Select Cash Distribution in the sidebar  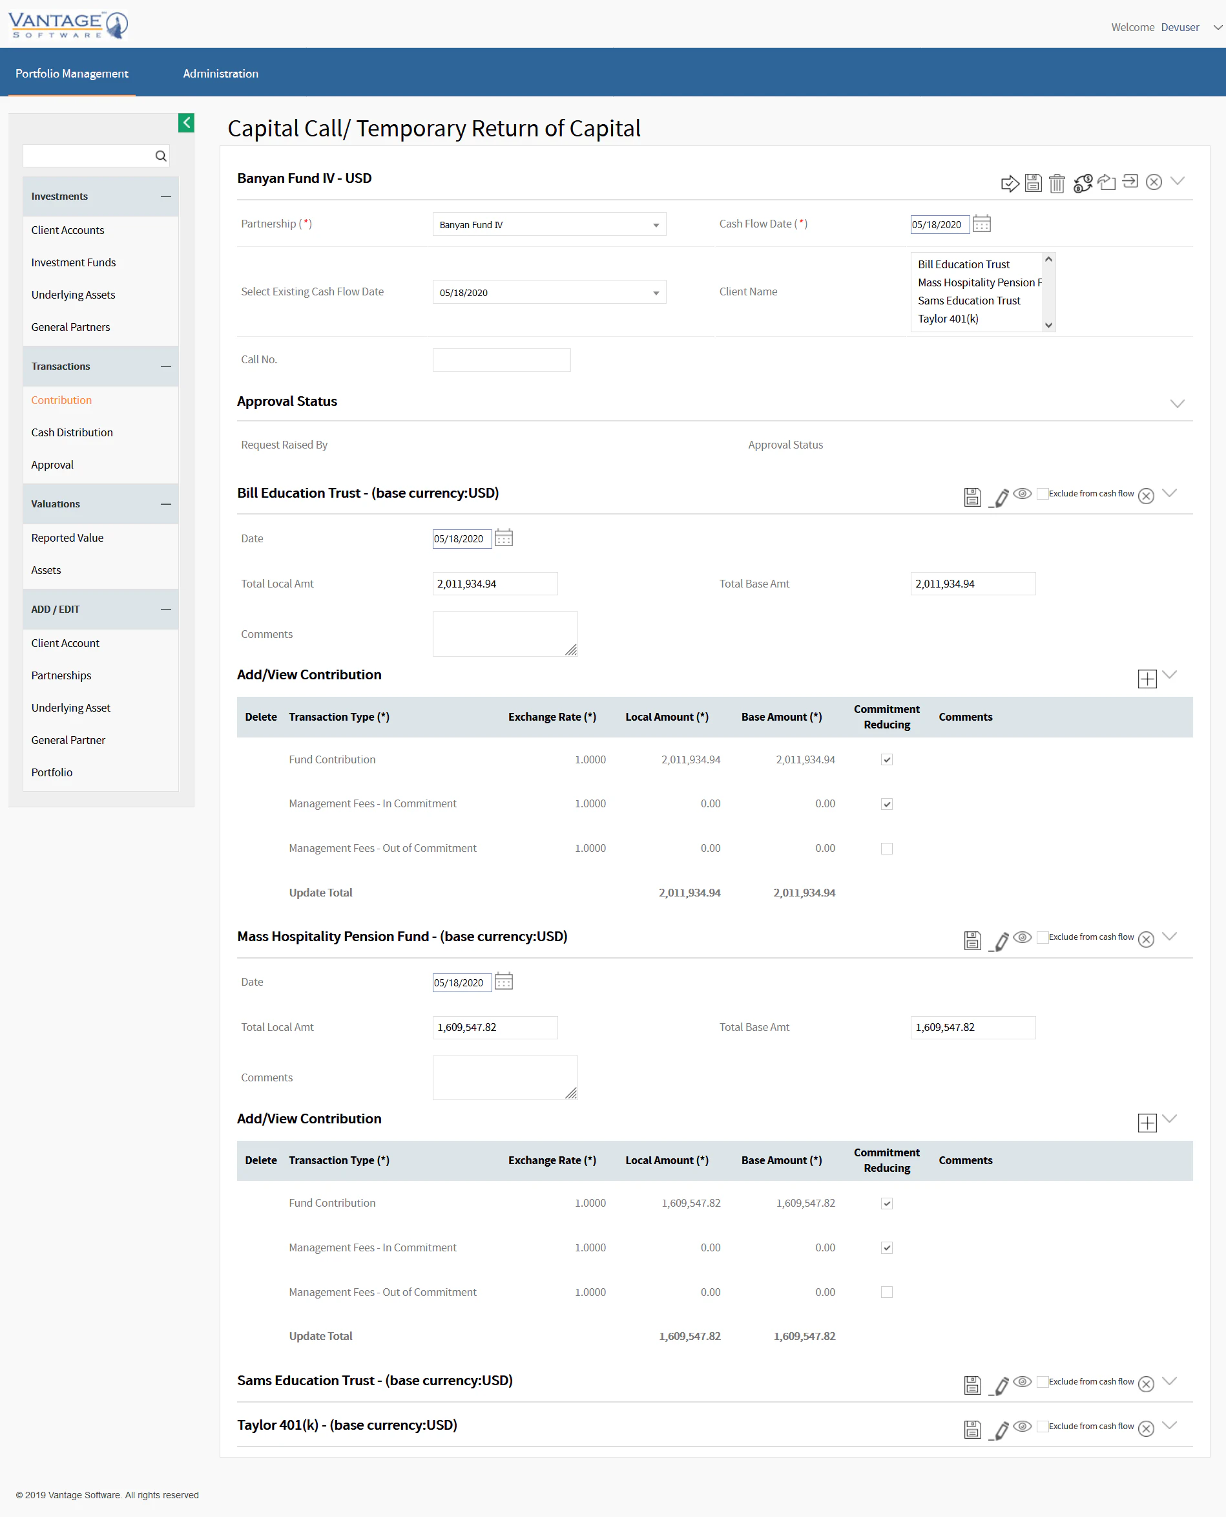point(72,432)
